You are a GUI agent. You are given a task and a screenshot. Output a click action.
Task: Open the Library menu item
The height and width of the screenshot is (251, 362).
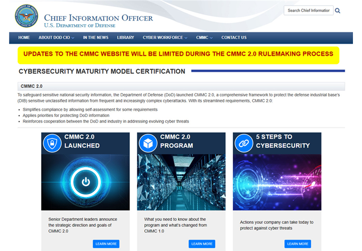(125, 38)
